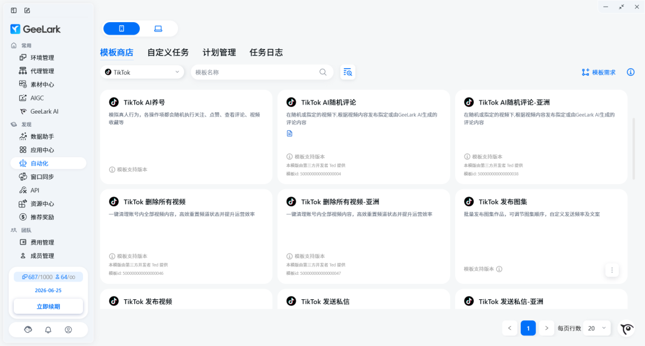Open 窗口同步 in the sidebar
The image size is (645, 346).
click(48, 177)
